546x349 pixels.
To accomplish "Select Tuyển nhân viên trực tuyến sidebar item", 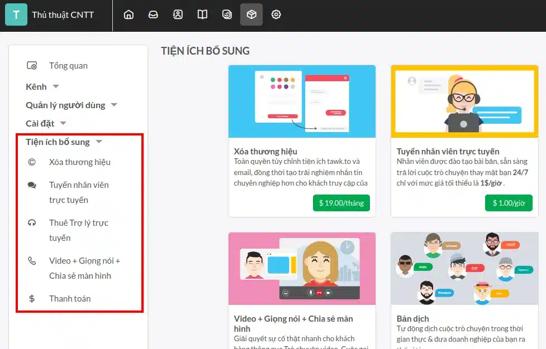I will click(x=79, y=192).
